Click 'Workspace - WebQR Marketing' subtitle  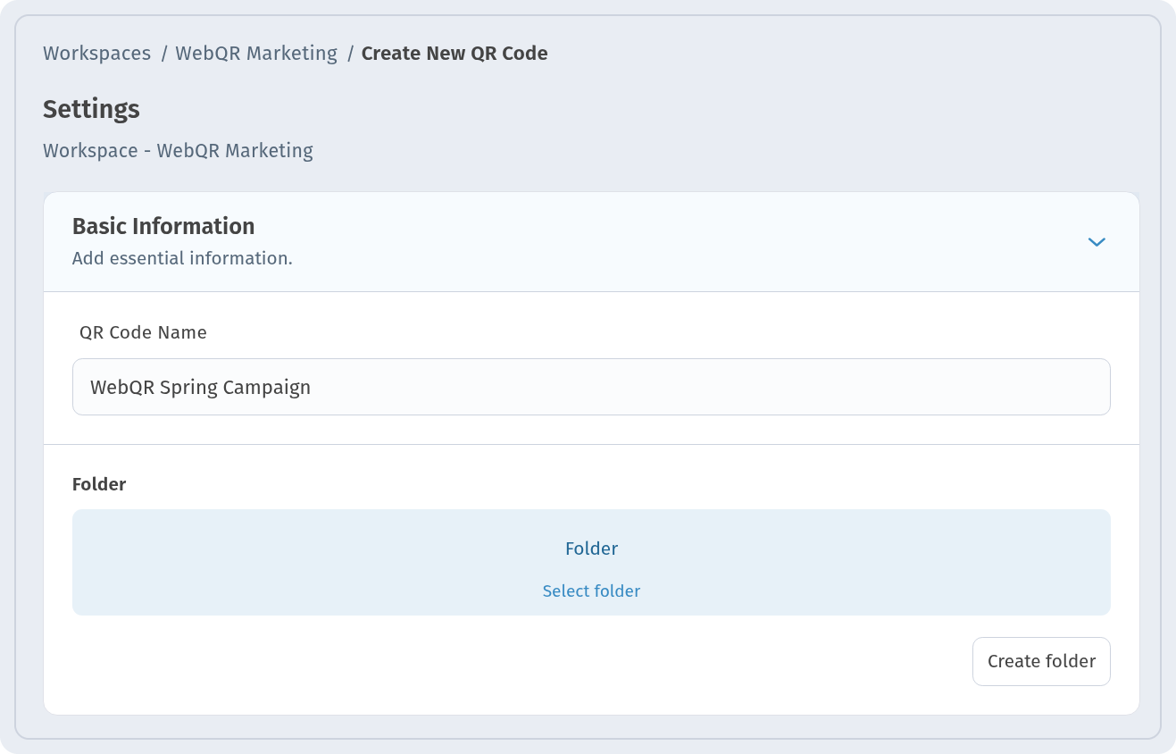[x=178, y=150]
